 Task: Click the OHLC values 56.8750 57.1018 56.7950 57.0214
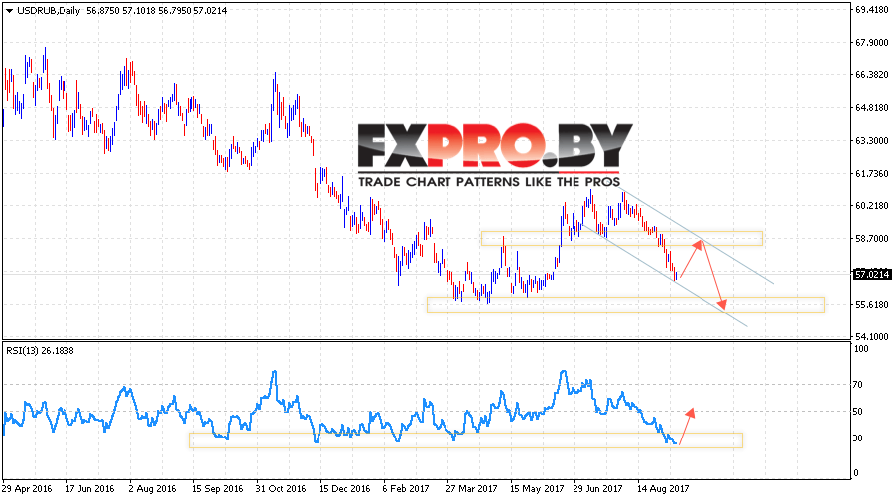click(157, 10)
